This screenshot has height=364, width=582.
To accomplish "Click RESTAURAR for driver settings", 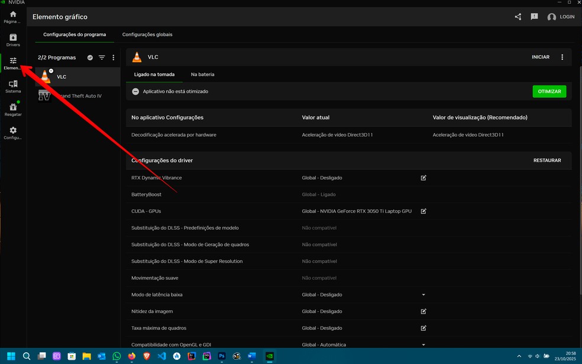I will tap(547, 160).
